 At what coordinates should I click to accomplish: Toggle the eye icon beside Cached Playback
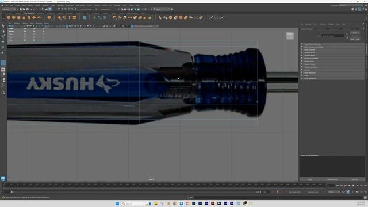pos(343,192)
